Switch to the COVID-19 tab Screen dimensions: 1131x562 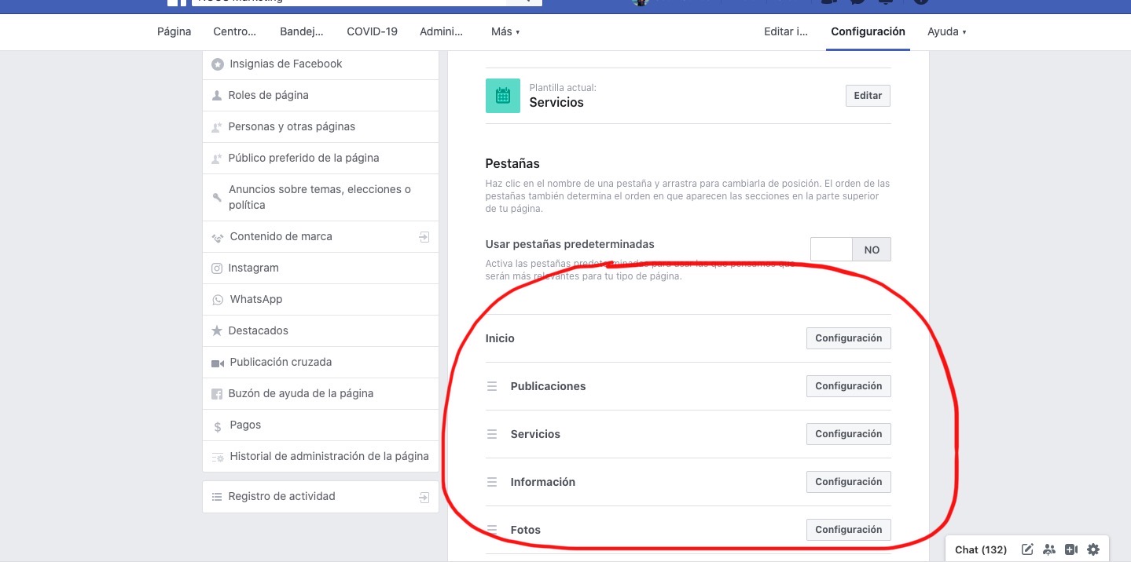(x=372, y=32)
